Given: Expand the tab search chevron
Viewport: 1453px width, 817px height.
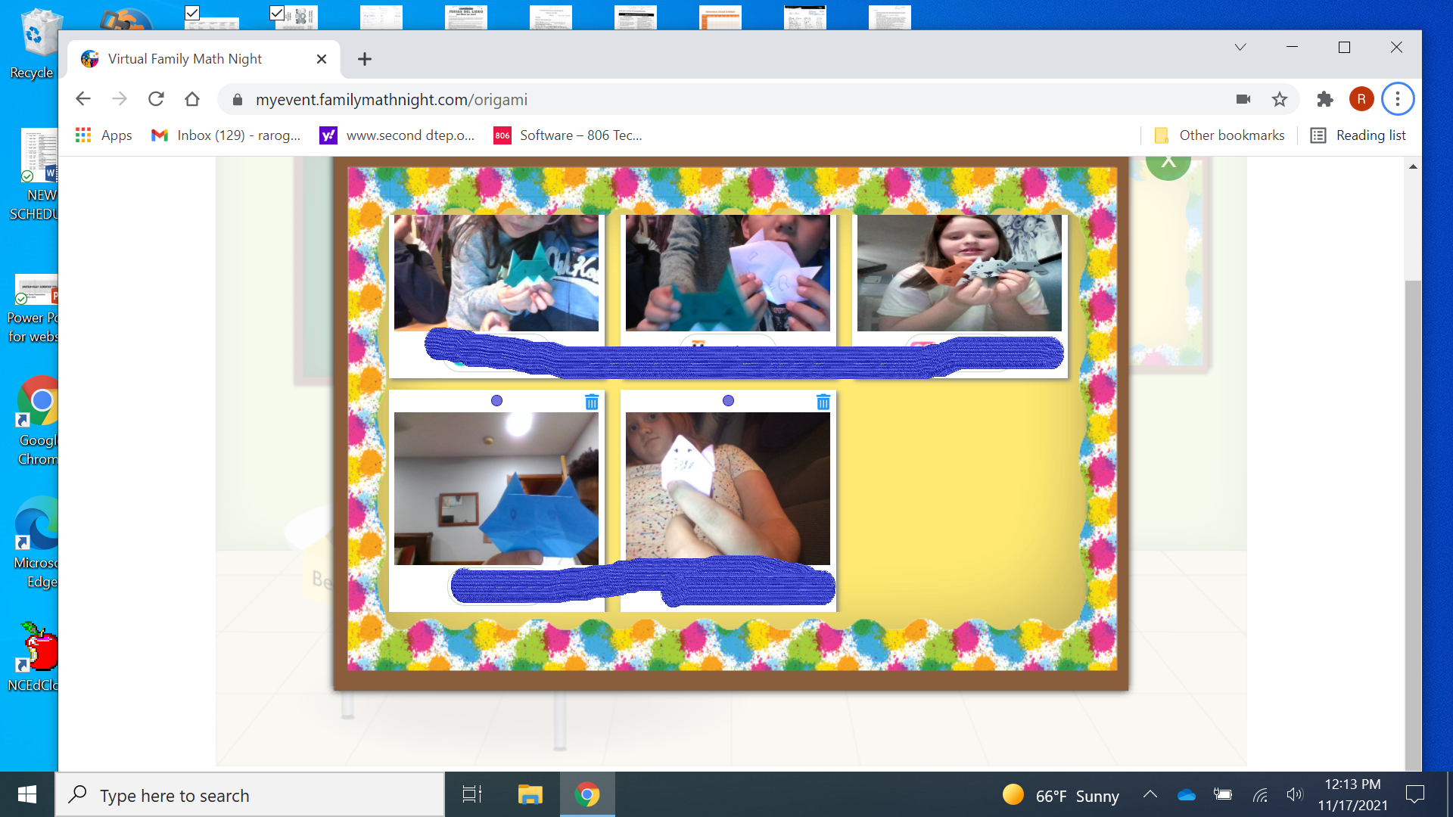Looking at the screenshot, I should tap(1240, 47).
